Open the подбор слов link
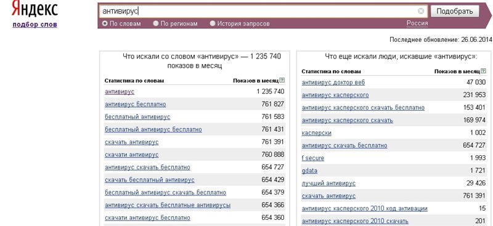 click(35, 25)
